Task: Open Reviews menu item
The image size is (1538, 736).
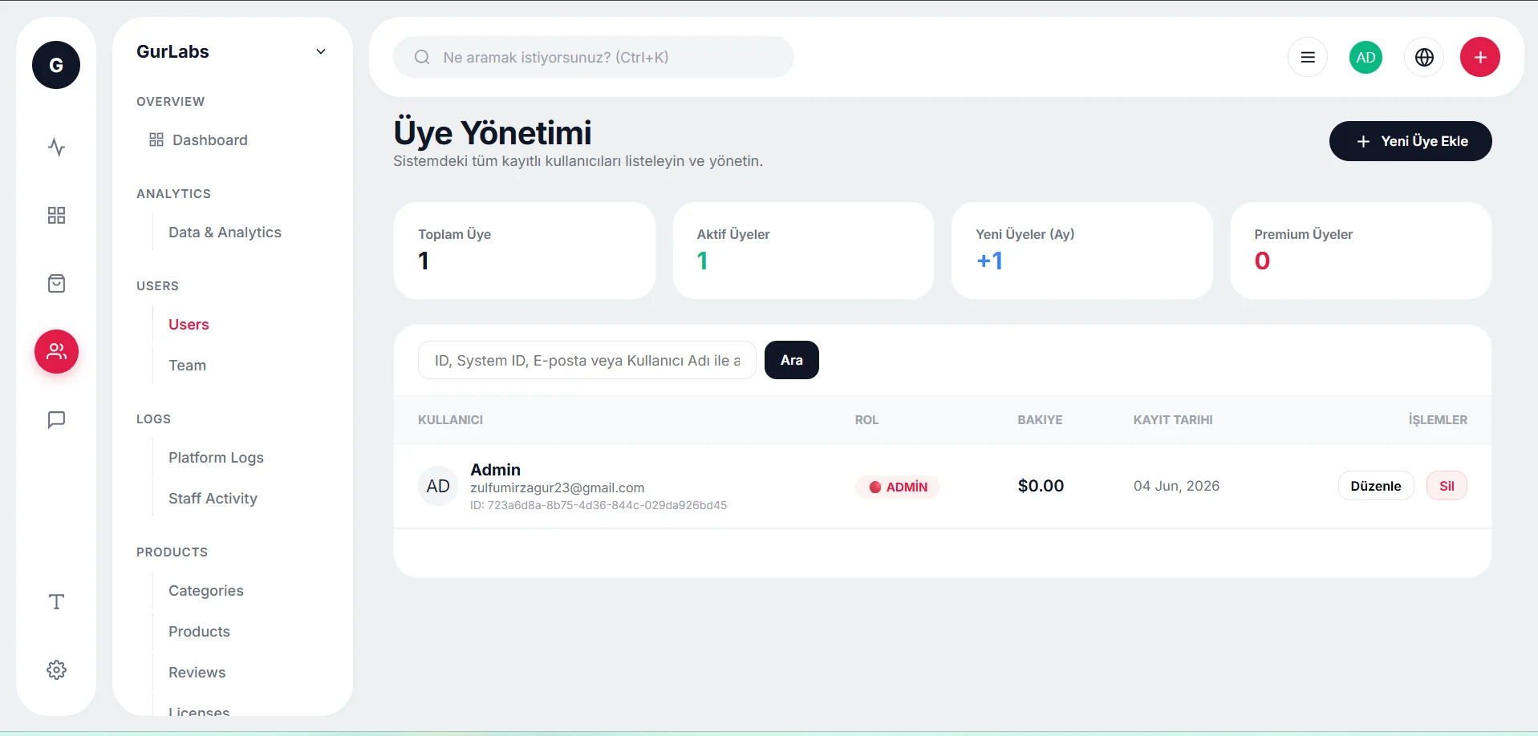Action: [197, 672]
